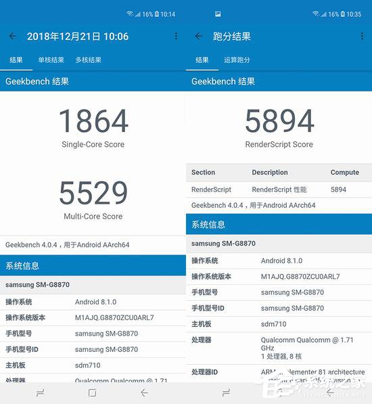The height and width of the screenshot is (404, 372).
Task: Tap the 跑分结果 title
Action: click(232, 37)
